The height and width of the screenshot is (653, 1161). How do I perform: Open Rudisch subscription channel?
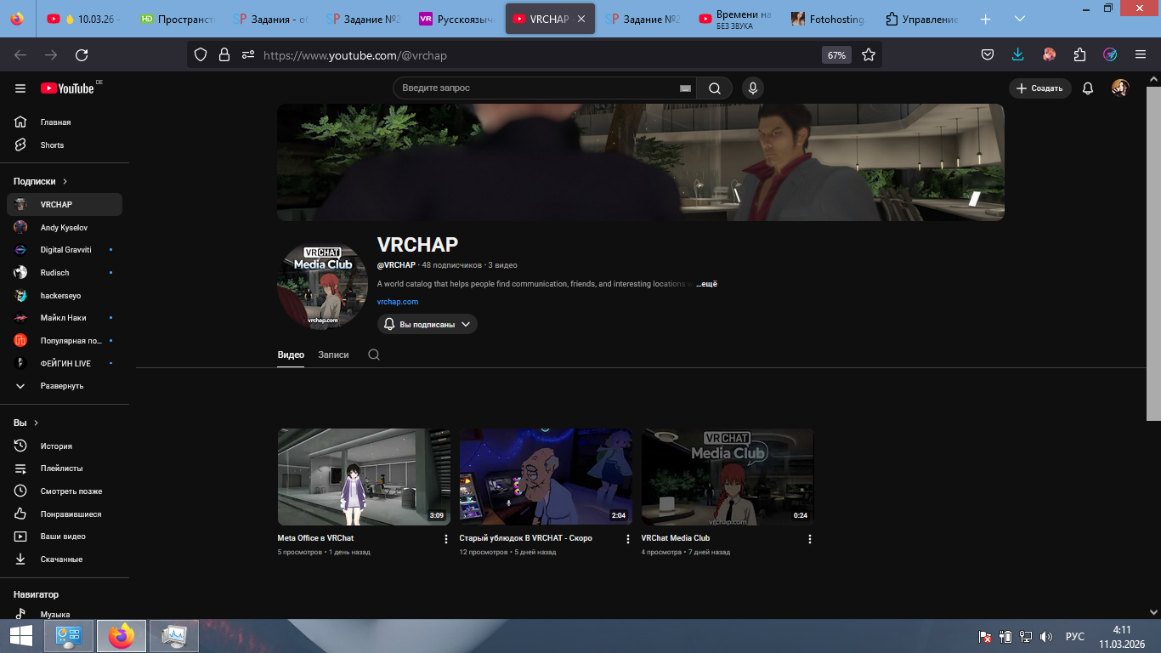point(65,273)
